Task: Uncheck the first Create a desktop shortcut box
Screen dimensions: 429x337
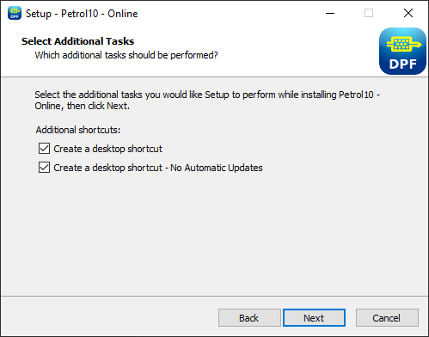Action: [x=44, y=149]
